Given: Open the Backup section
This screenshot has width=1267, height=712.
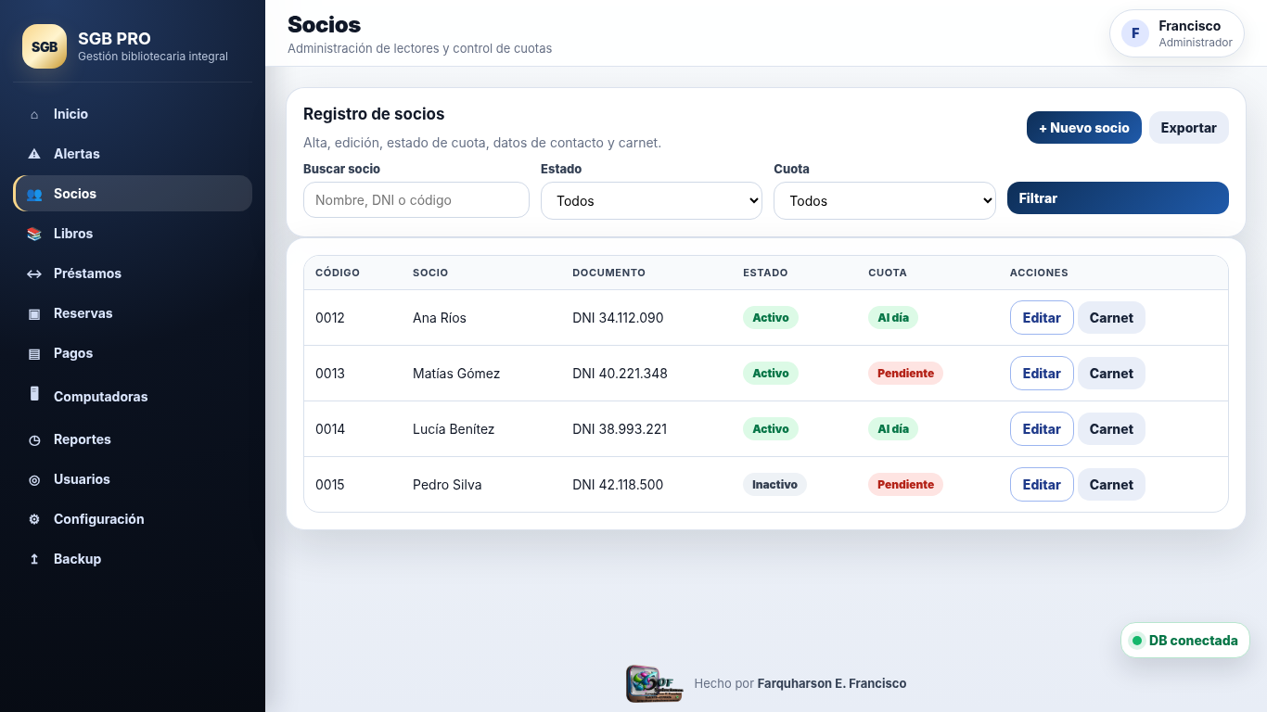Looking at the screenshot, I should (133, 559).
